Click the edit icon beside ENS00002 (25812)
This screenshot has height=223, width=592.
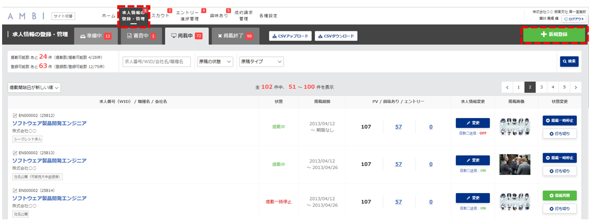(15, 115)
